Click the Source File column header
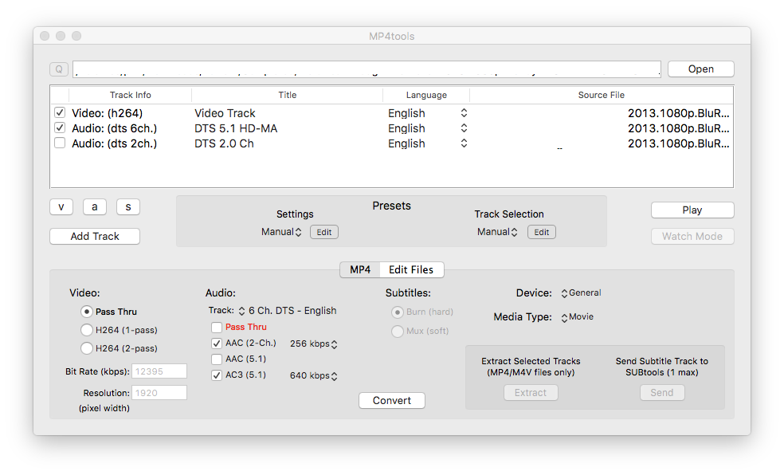784x475 pixels. pos(601,95)
